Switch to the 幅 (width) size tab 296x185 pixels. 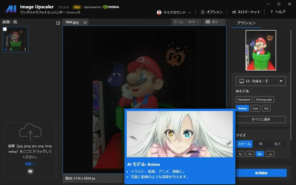point(261,144)
